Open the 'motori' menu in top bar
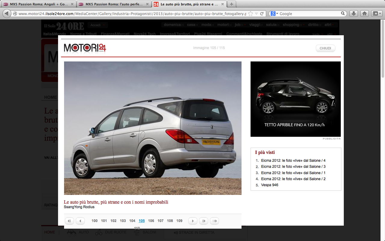The height and width of the screenshot is (241, 385). pyautogui.click(x=224, y=25)
